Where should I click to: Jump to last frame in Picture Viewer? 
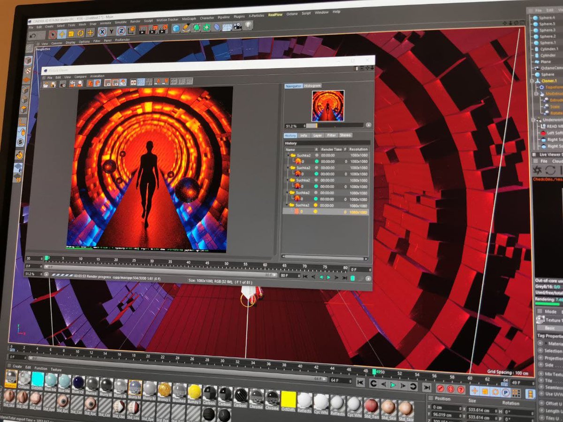[x=345, y=278]
